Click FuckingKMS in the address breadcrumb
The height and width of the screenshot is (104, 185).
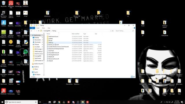pos(47,31)
